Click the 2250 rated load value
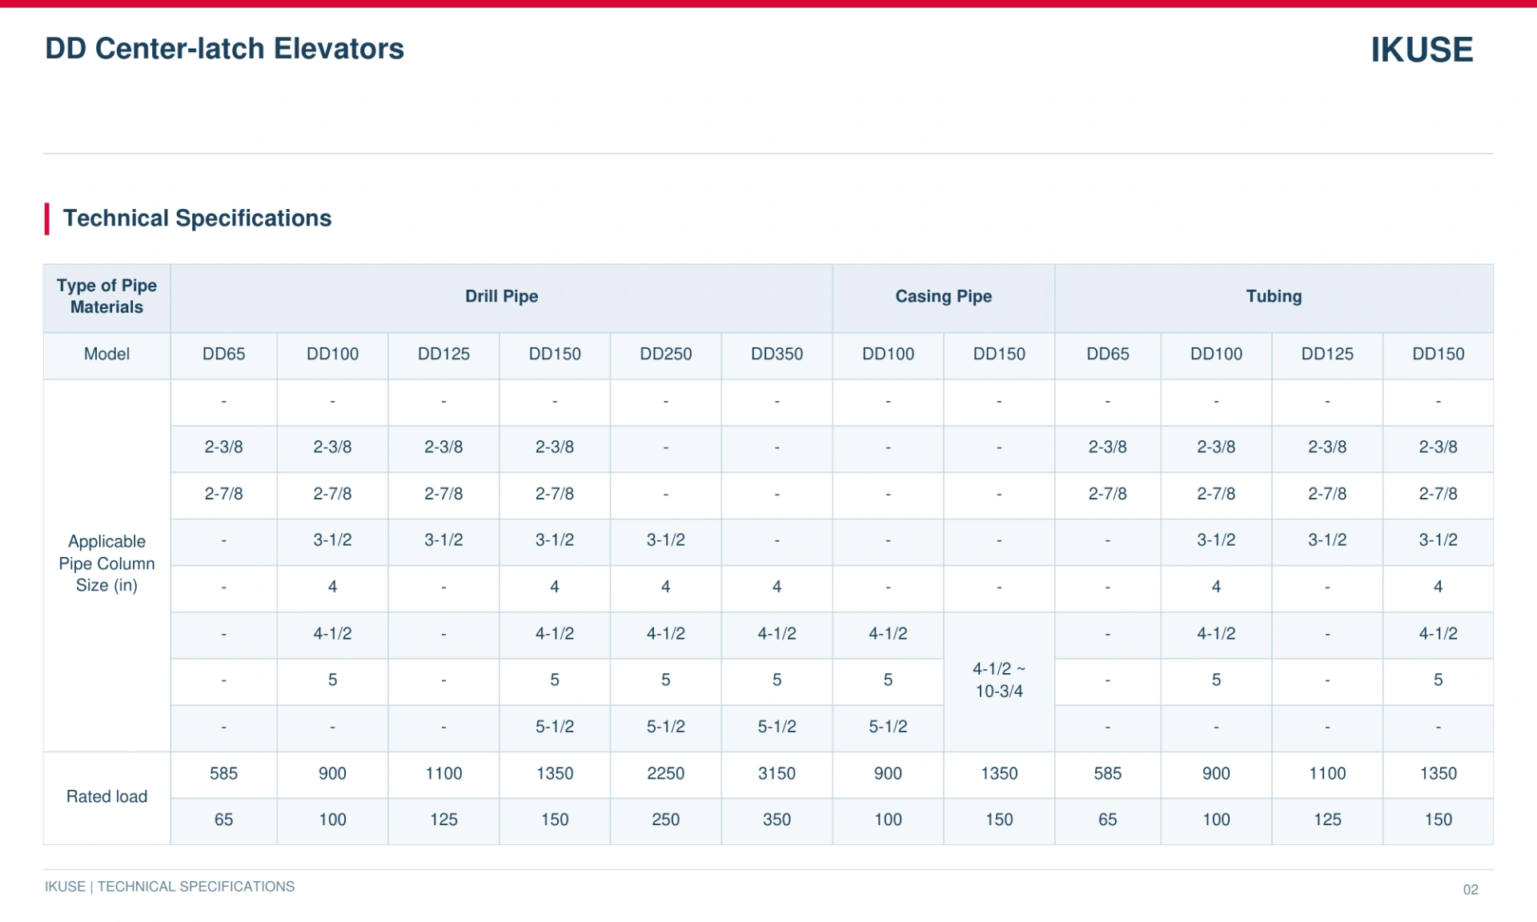The image size is (1537, 922). [665, 774]
